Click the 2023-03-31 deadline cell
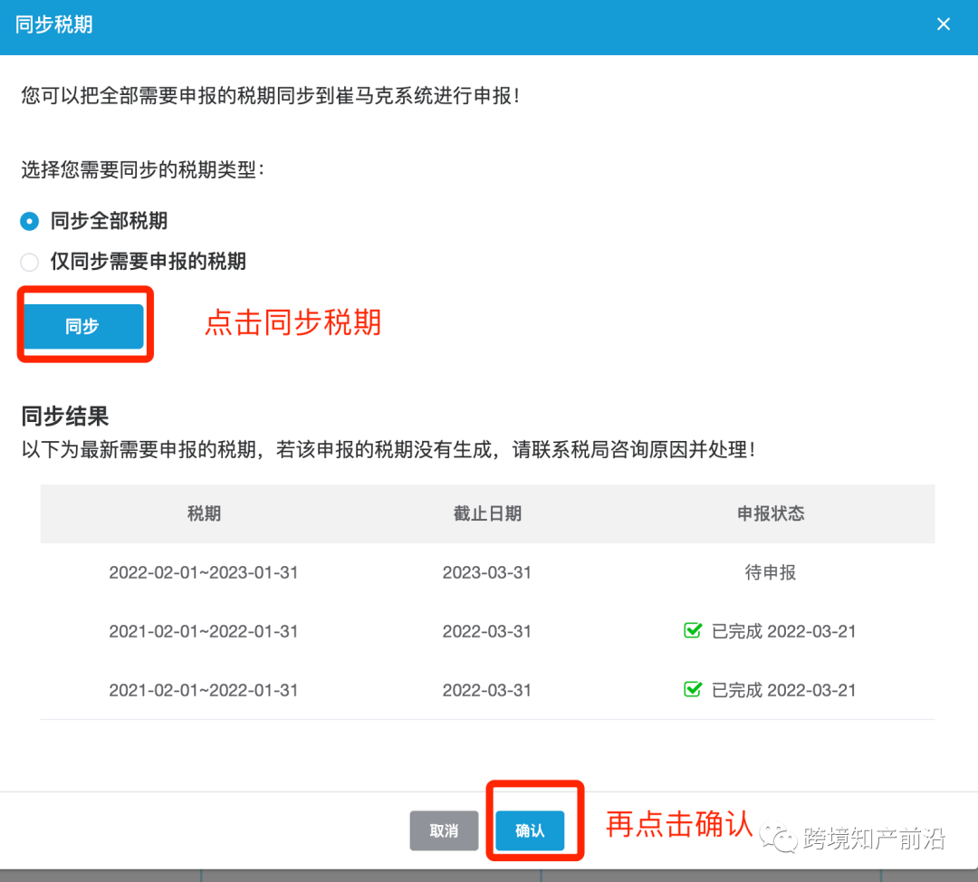Viewport: 978px width, 882px height. [x=486, y=572]
